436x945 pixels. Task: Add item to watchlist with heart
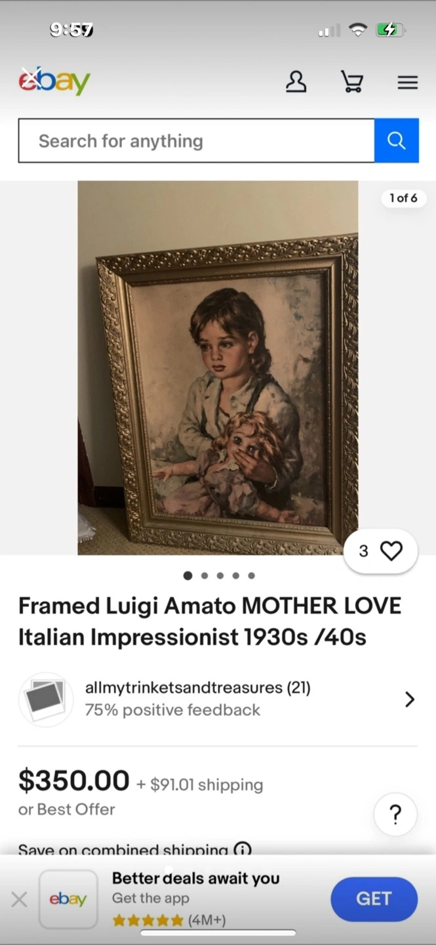point(380,551)
